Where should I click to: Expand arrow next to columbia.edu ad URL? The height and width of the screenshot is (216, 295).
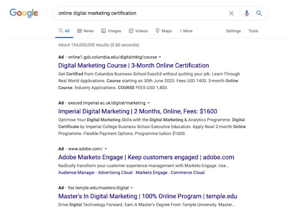click(x=160, y=57)
